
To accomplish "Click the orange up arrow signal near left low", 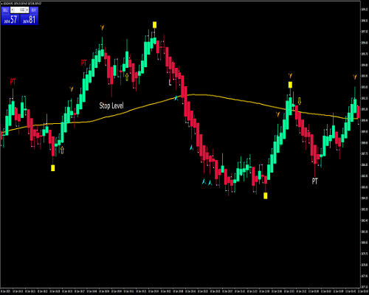I will coord(62,150).
